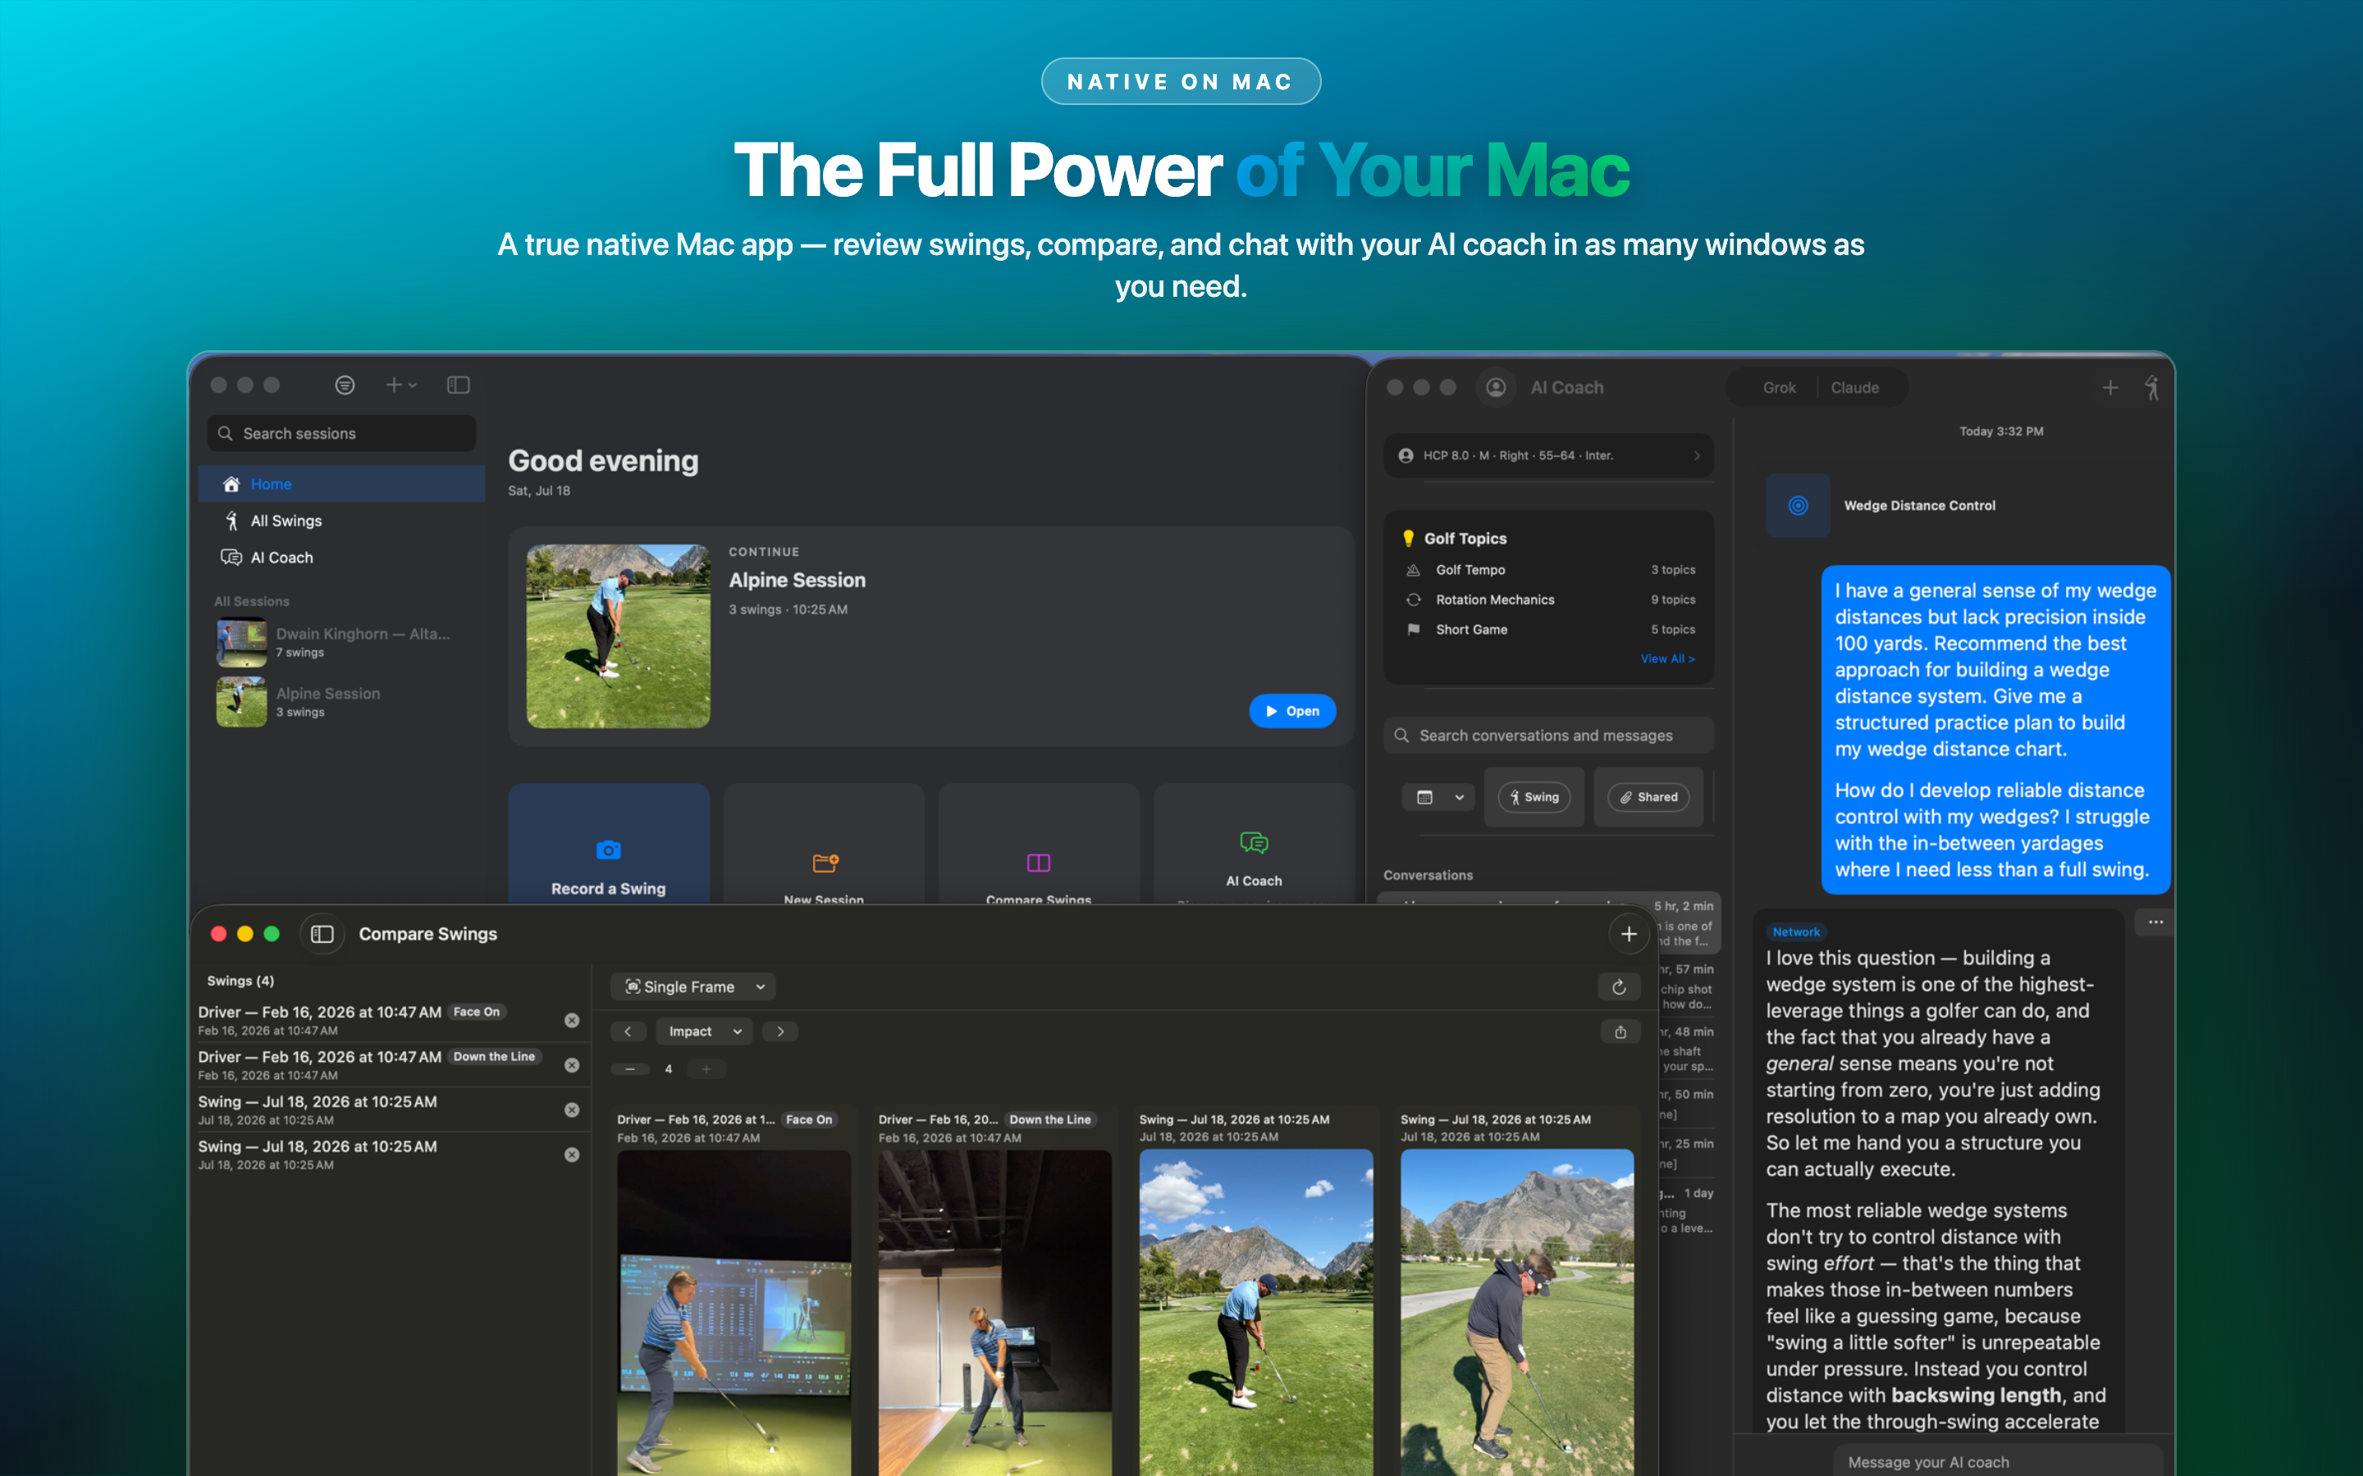Remove the last swing in the list
This screenshot has width=2363, height=1476.
click(x=572, y=1155)
